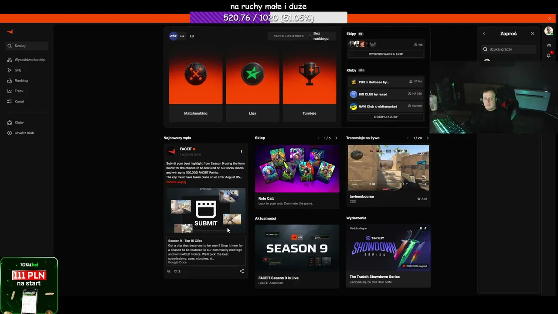This screenshot has width=558, height=314.
Task: Click the Szukaj graczy search field
Action: tap(508, 49)
